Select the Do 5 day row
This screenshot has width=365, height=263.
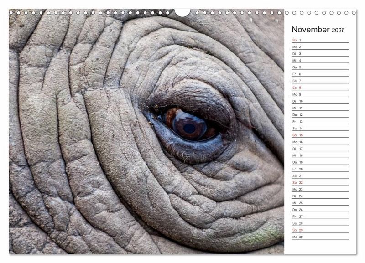coord(320,67)
